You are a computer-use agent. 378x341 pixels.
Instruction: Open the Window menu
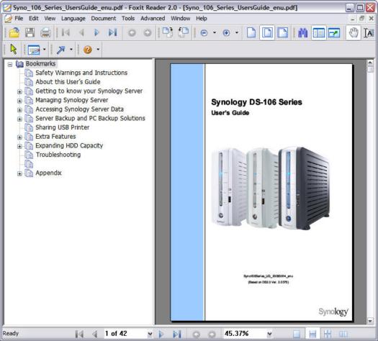tap(181, 19)
